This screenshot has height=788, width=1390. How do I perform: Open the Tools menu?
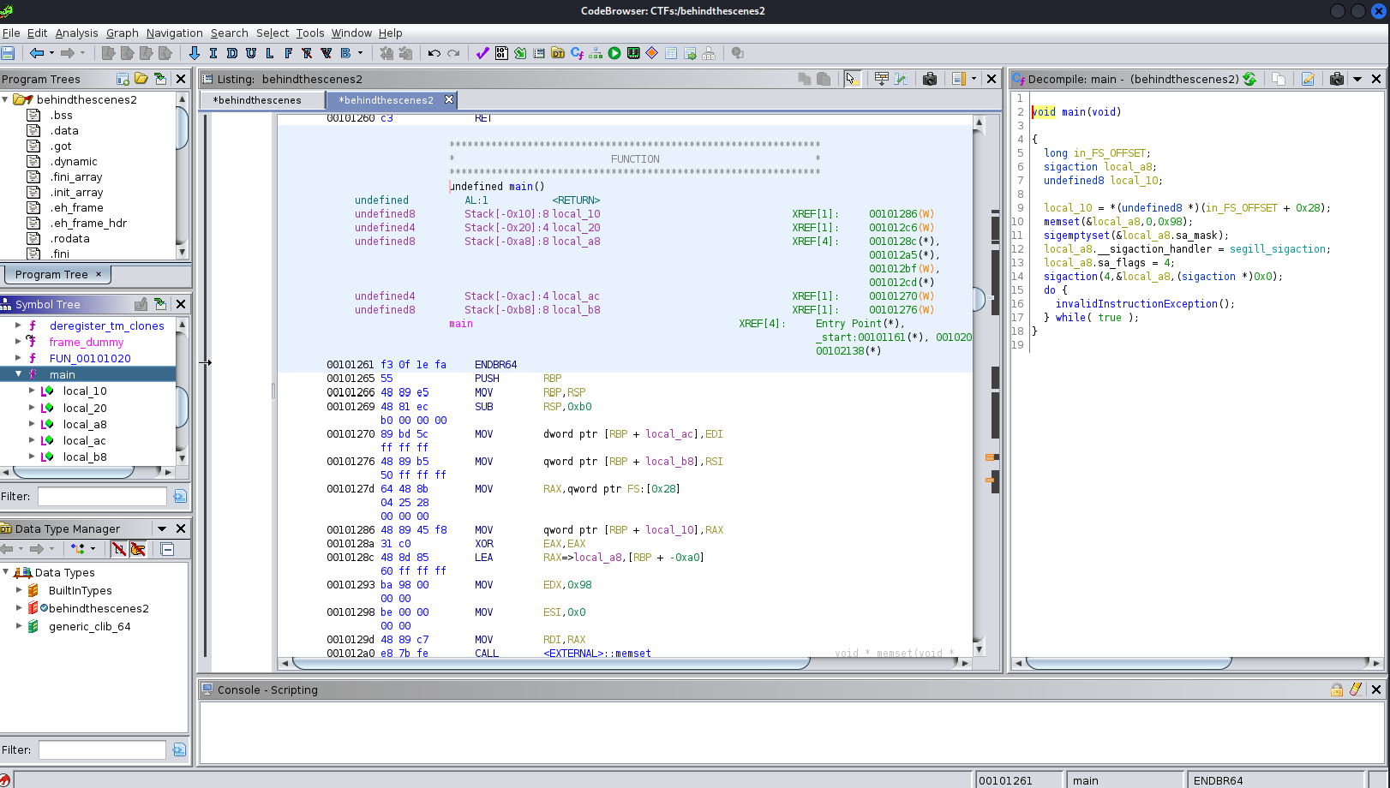[x=310, y=33]
